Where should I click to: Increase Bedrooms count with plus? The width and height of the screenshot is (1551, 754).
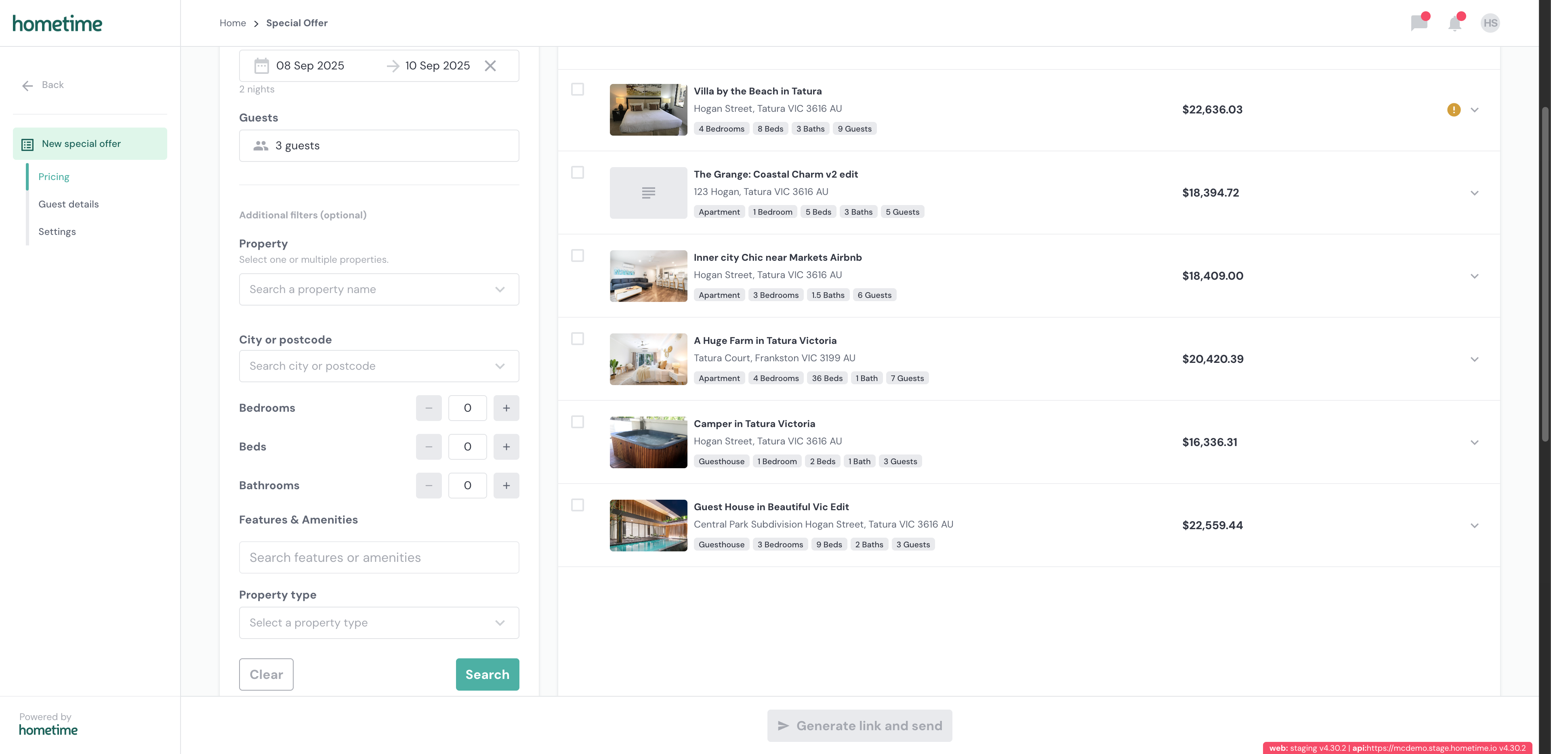click(x=506, y=408)
